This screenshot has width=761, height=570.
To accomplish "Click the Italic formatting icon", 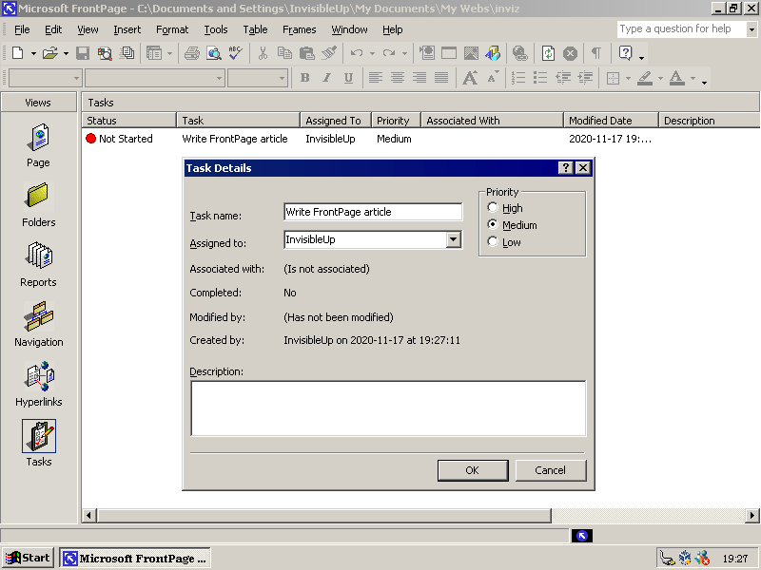I will click(x=326, y=78).
